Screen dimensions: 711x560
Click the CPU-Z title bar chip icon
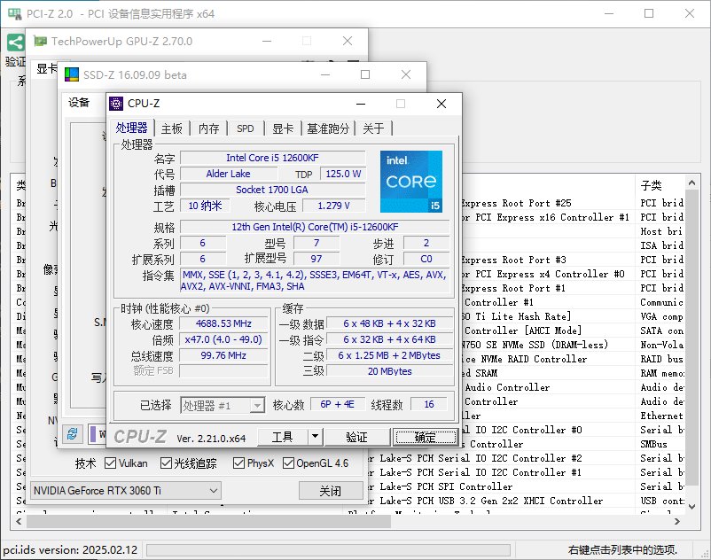pos(116,104)
